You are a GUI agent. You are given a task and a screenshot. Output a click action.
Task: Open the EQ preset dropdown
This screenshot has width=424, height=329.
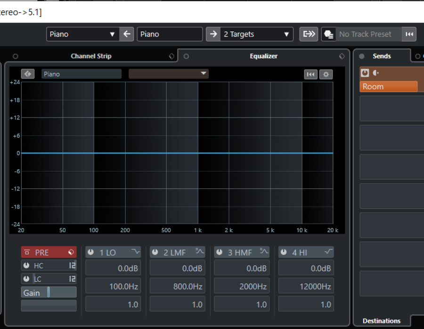pyautogui.click(x=169, y=74)
